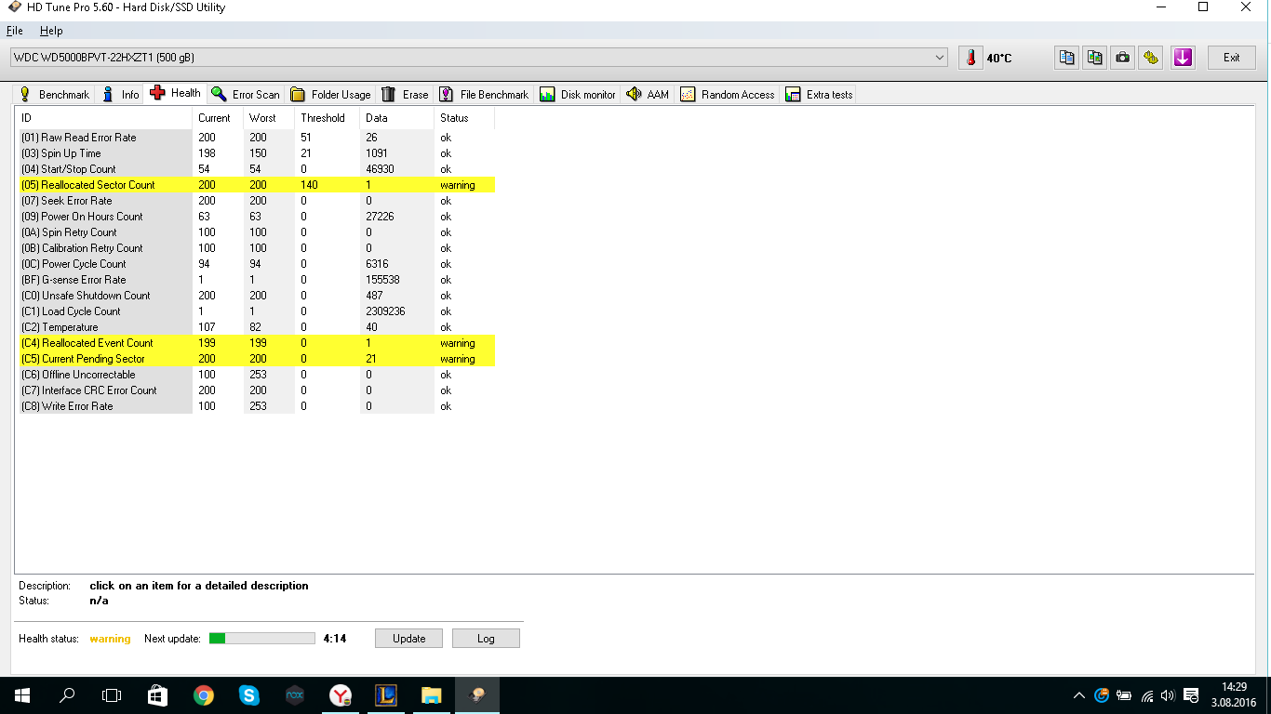Select the (09) Power On Hours Count row
This screenshot has width=1271, height=714.
[x=255, y=217]
